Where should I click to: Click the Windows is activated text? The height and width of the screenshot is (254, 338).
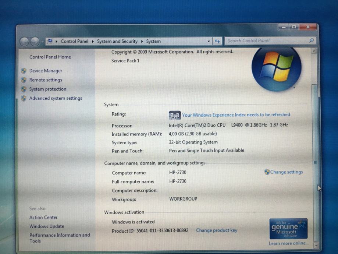point(133,222)
